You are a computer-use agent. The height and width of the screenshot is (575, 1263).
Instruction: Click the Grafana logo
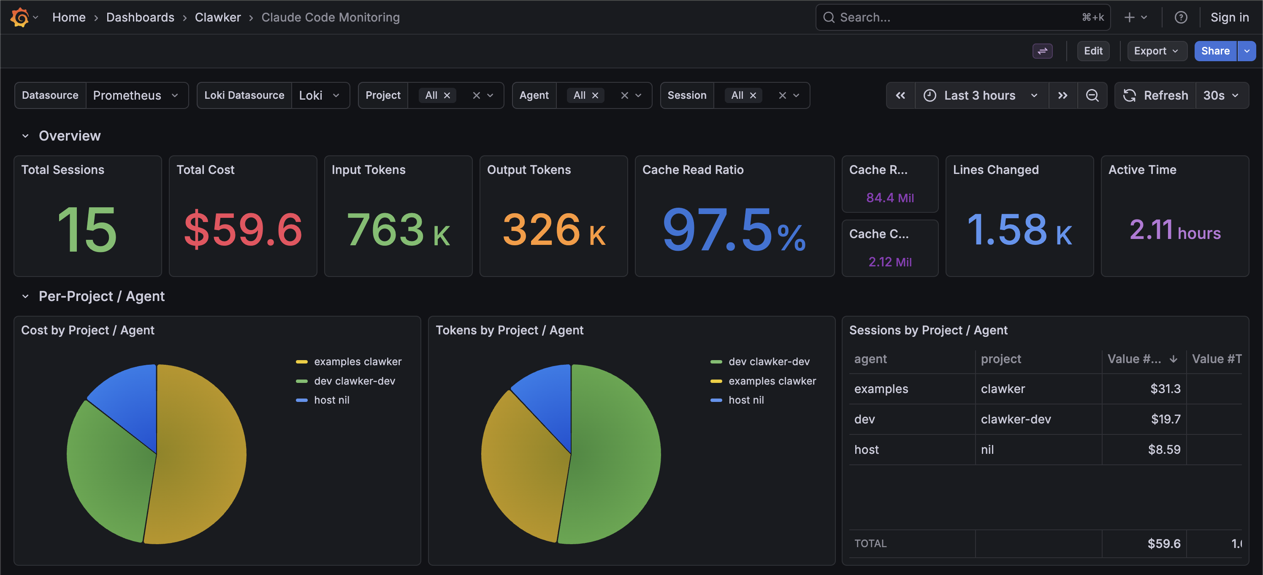point(19,17)
